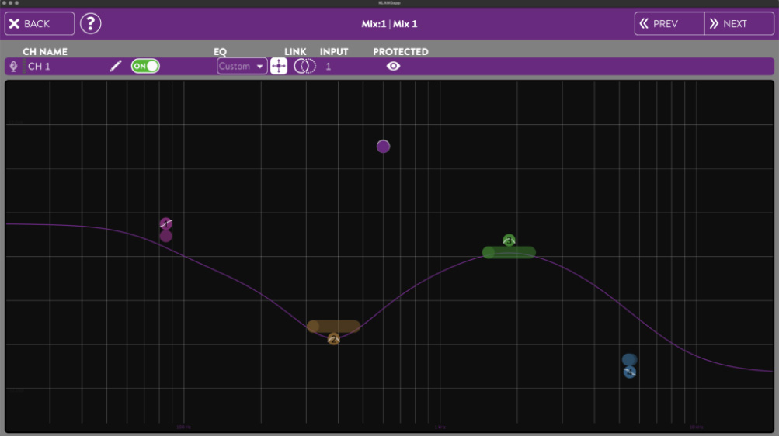779x436 pixels.
Task: Click the Link overlapping circles icon
Action: [x=304, y=67]
